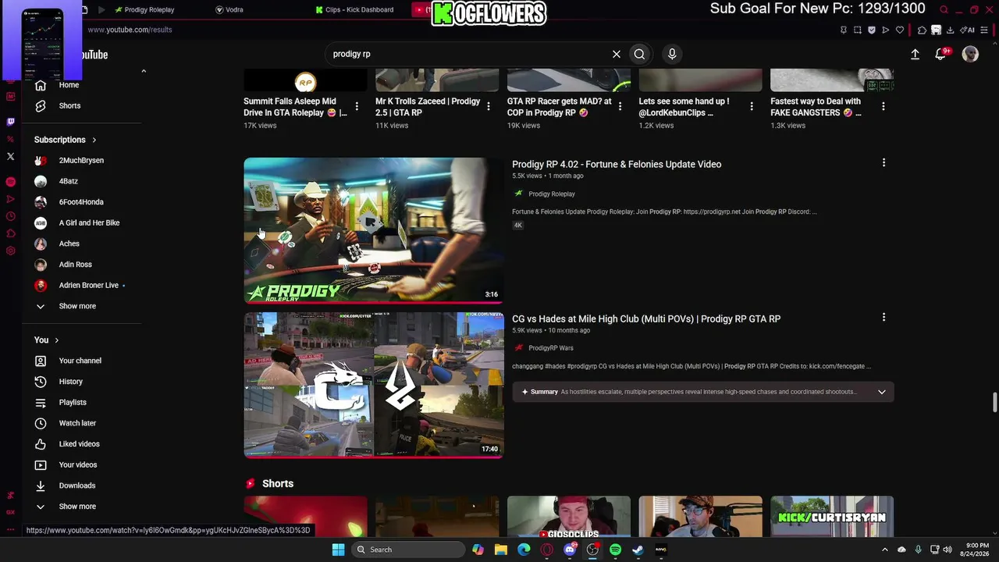Open the ProdigyRP Wars channel link
Image resolution: width=999 pixels, height=562 pixels.
pyautogui.click(x=551, y=348)
